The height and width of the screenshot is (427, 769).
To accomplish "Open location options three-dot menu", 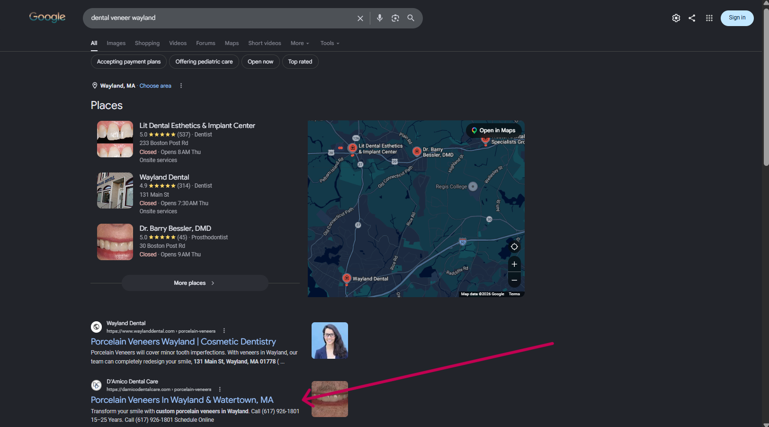I will click(181, 86).
